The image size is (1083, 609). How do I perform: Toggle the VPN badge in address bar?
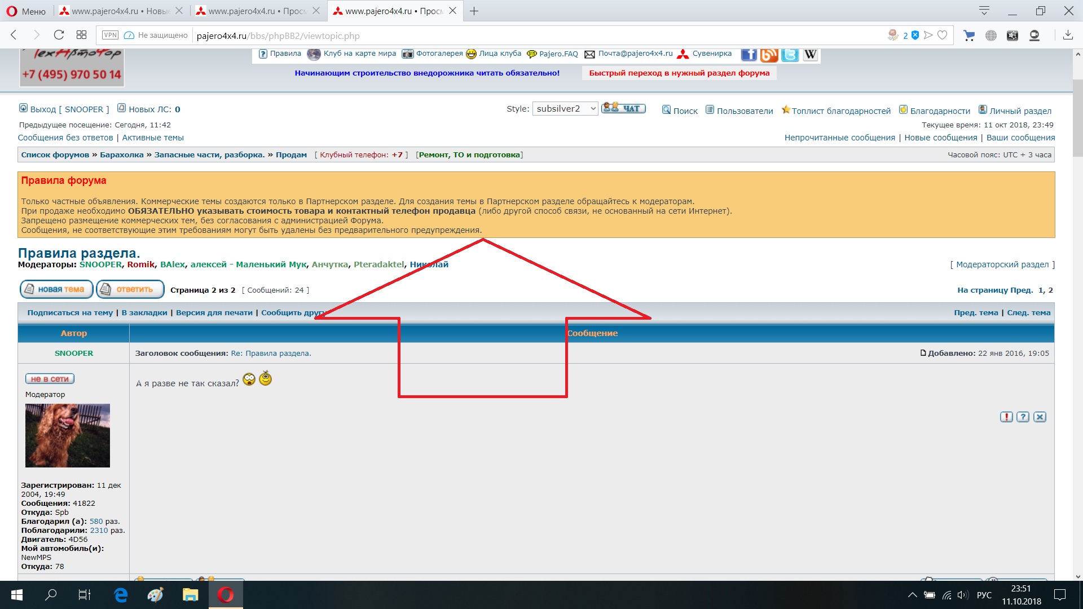coord(110,35)
